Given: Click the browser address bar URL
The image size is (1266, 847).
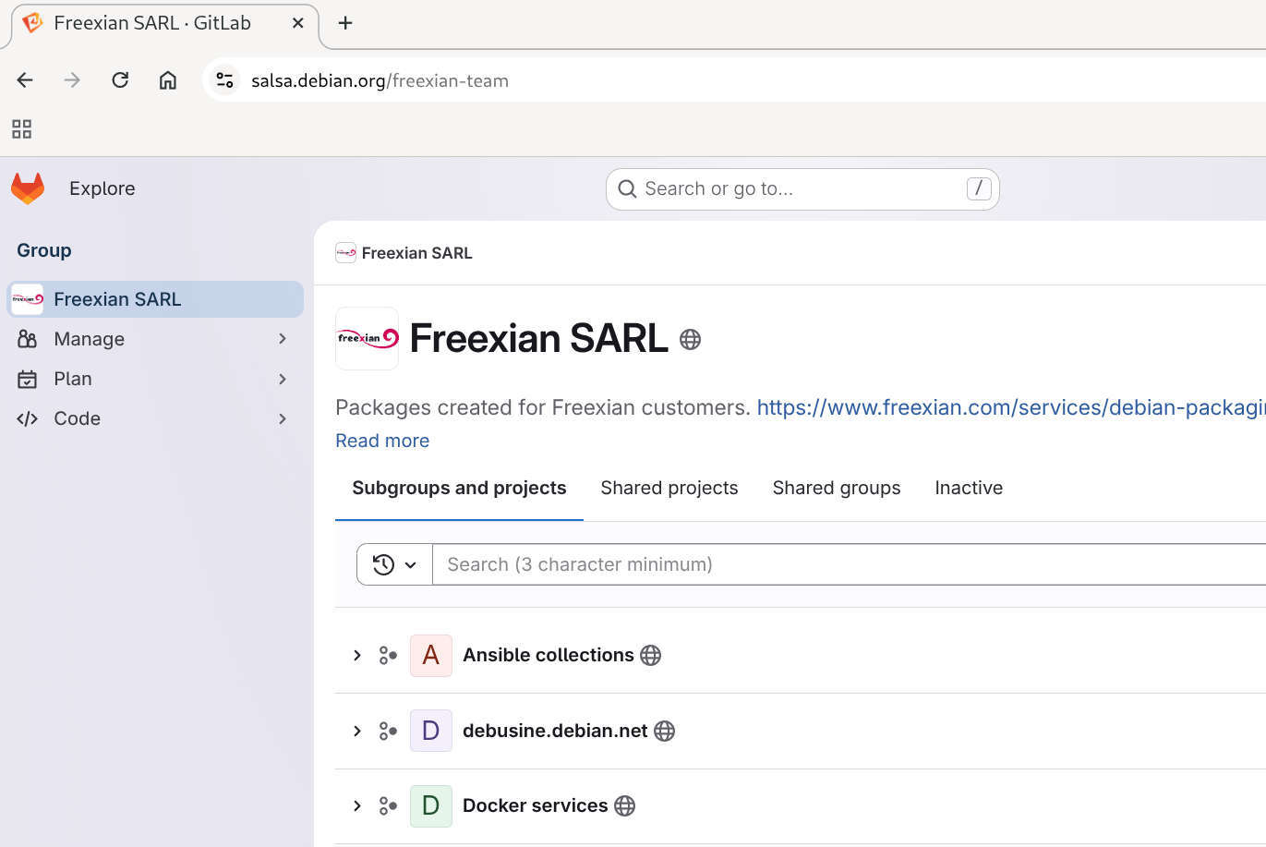Looking at the screenshot, I should (x=380, y=80).
